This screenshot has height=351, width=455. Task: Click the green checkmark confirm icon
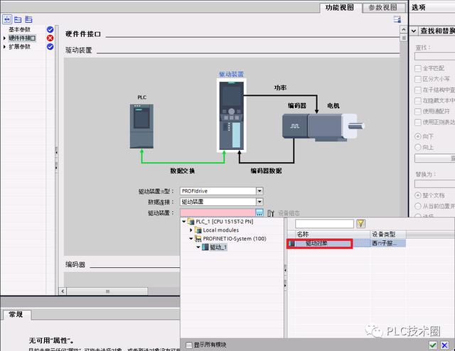[x=433, y=345]
